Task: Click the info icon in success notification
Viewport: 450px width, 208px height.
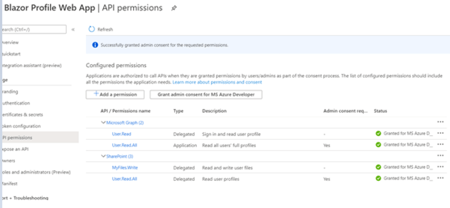Action: tap(95, 45)
